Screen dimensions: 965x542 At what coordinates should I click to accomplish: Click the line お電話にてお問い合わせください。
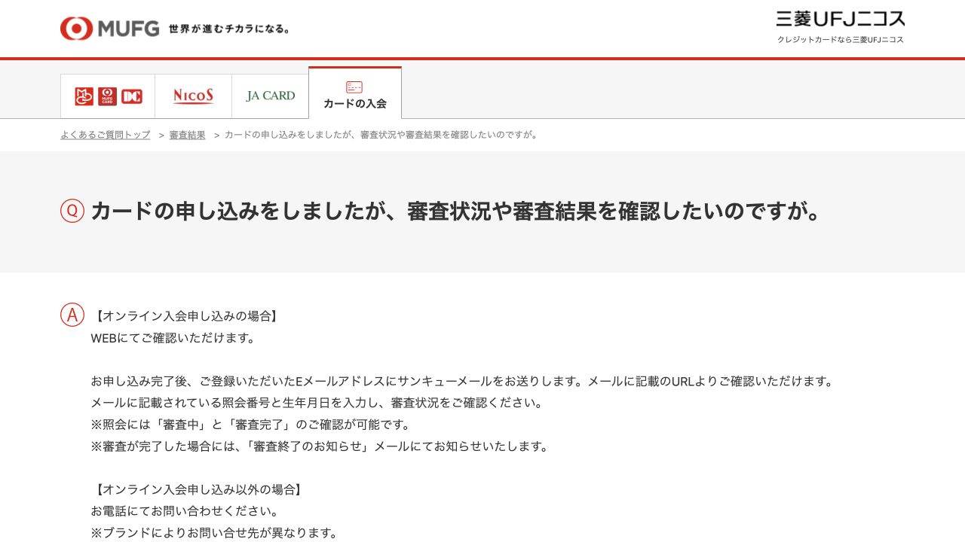click(185, 511)
